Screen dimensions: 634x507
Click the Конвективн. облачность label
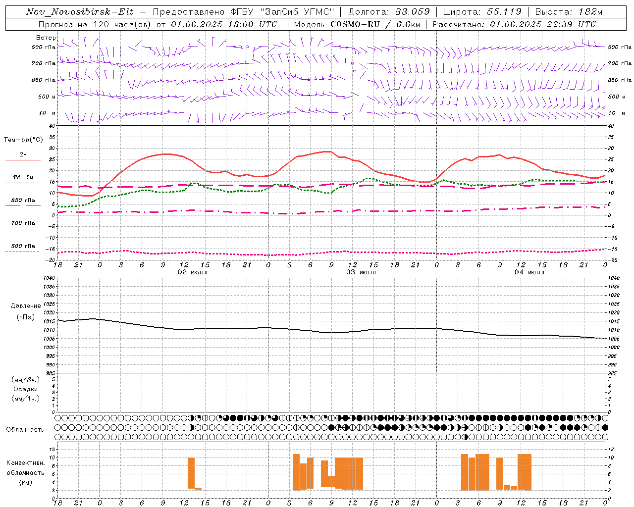(25, 468)
